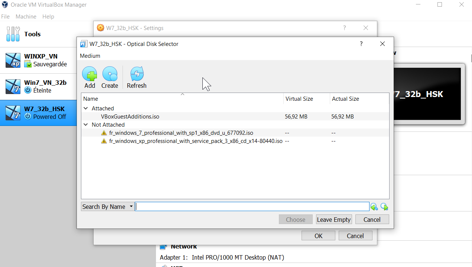Screen dimensions: 472x267
Task: Click the Powered Off icon under W7_32b_HSK
Action: click(28, 116)
